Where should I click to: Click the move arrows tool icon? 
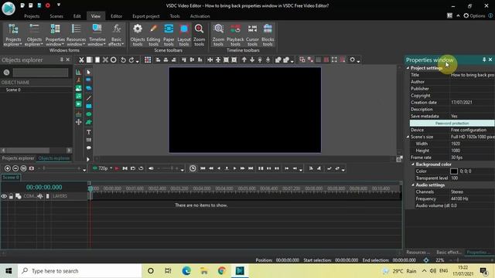tap(79, 122)
